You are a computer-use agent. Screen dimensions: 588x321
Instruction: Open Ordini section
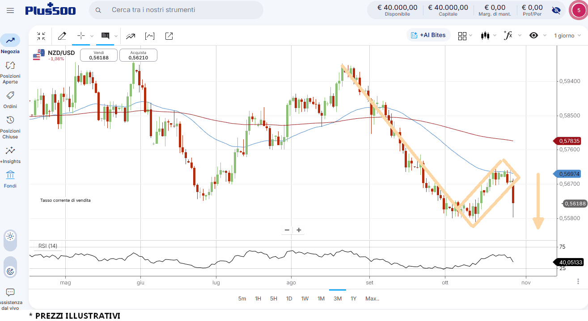coord(10,100)
